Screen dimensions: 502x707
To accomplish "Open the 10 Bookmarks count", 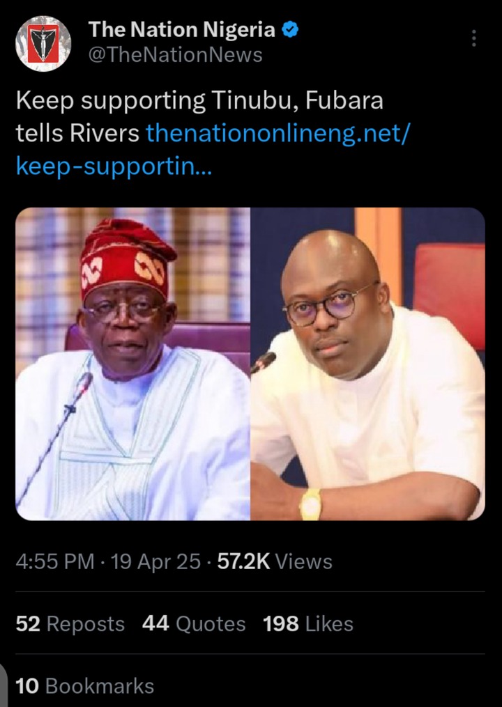I will (85, 686).
